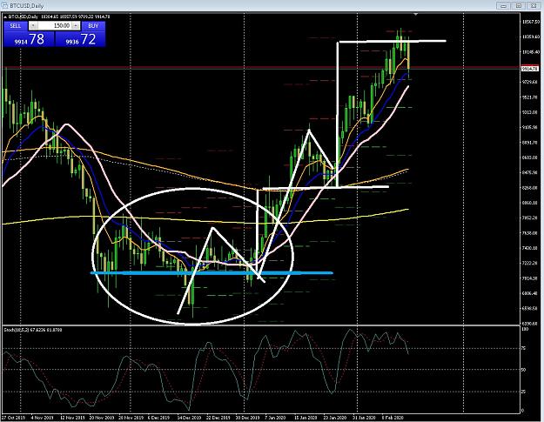
Task: Click the chart shift triangle marker
Action: (x=416, y=14)
